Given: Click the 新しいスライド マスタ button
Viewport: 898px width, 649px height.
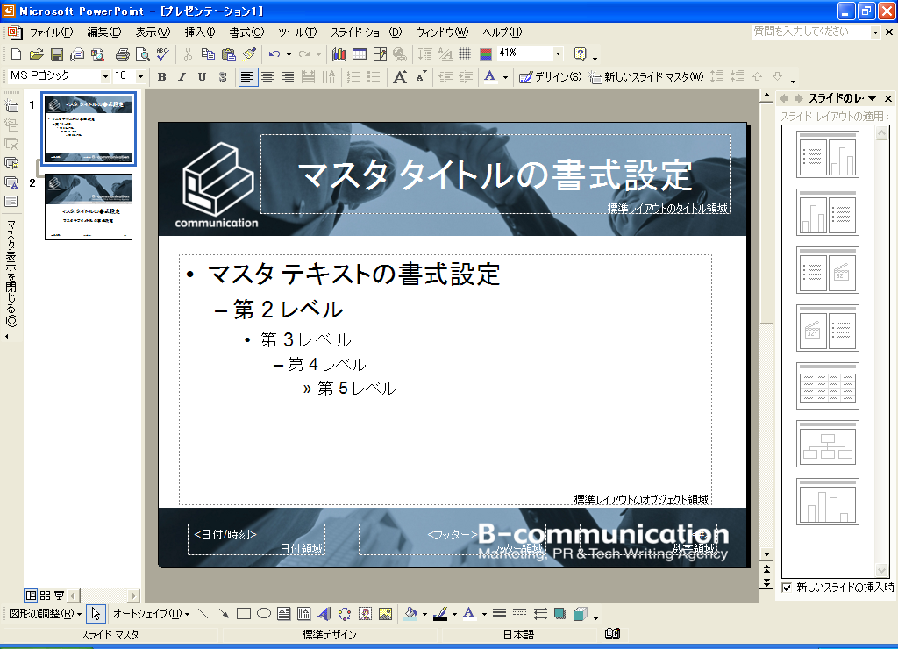Looking at the screenshot, I should point(647,77).
